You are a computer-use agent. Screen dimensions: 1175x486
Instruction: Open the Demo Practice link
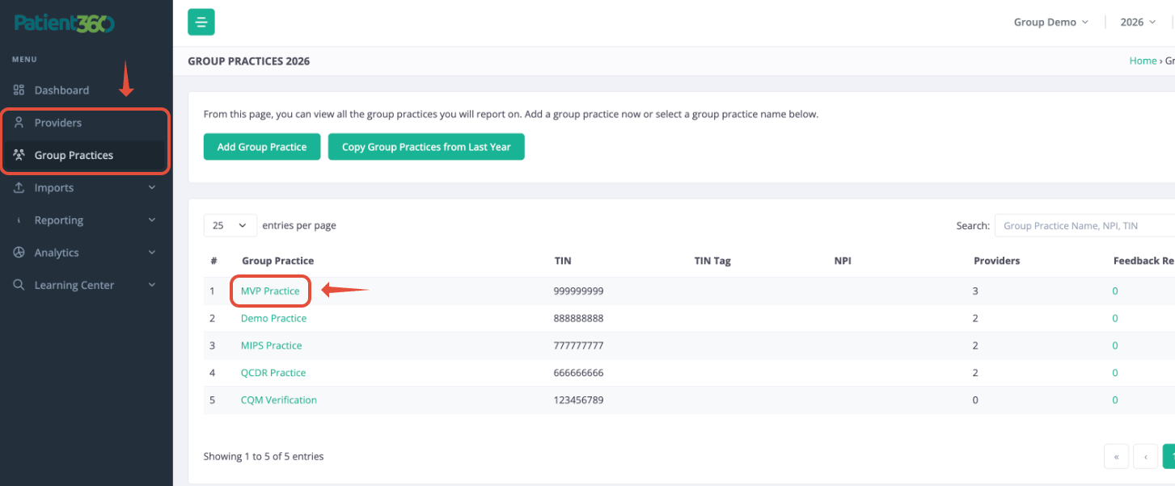click(x=273, y=318)
